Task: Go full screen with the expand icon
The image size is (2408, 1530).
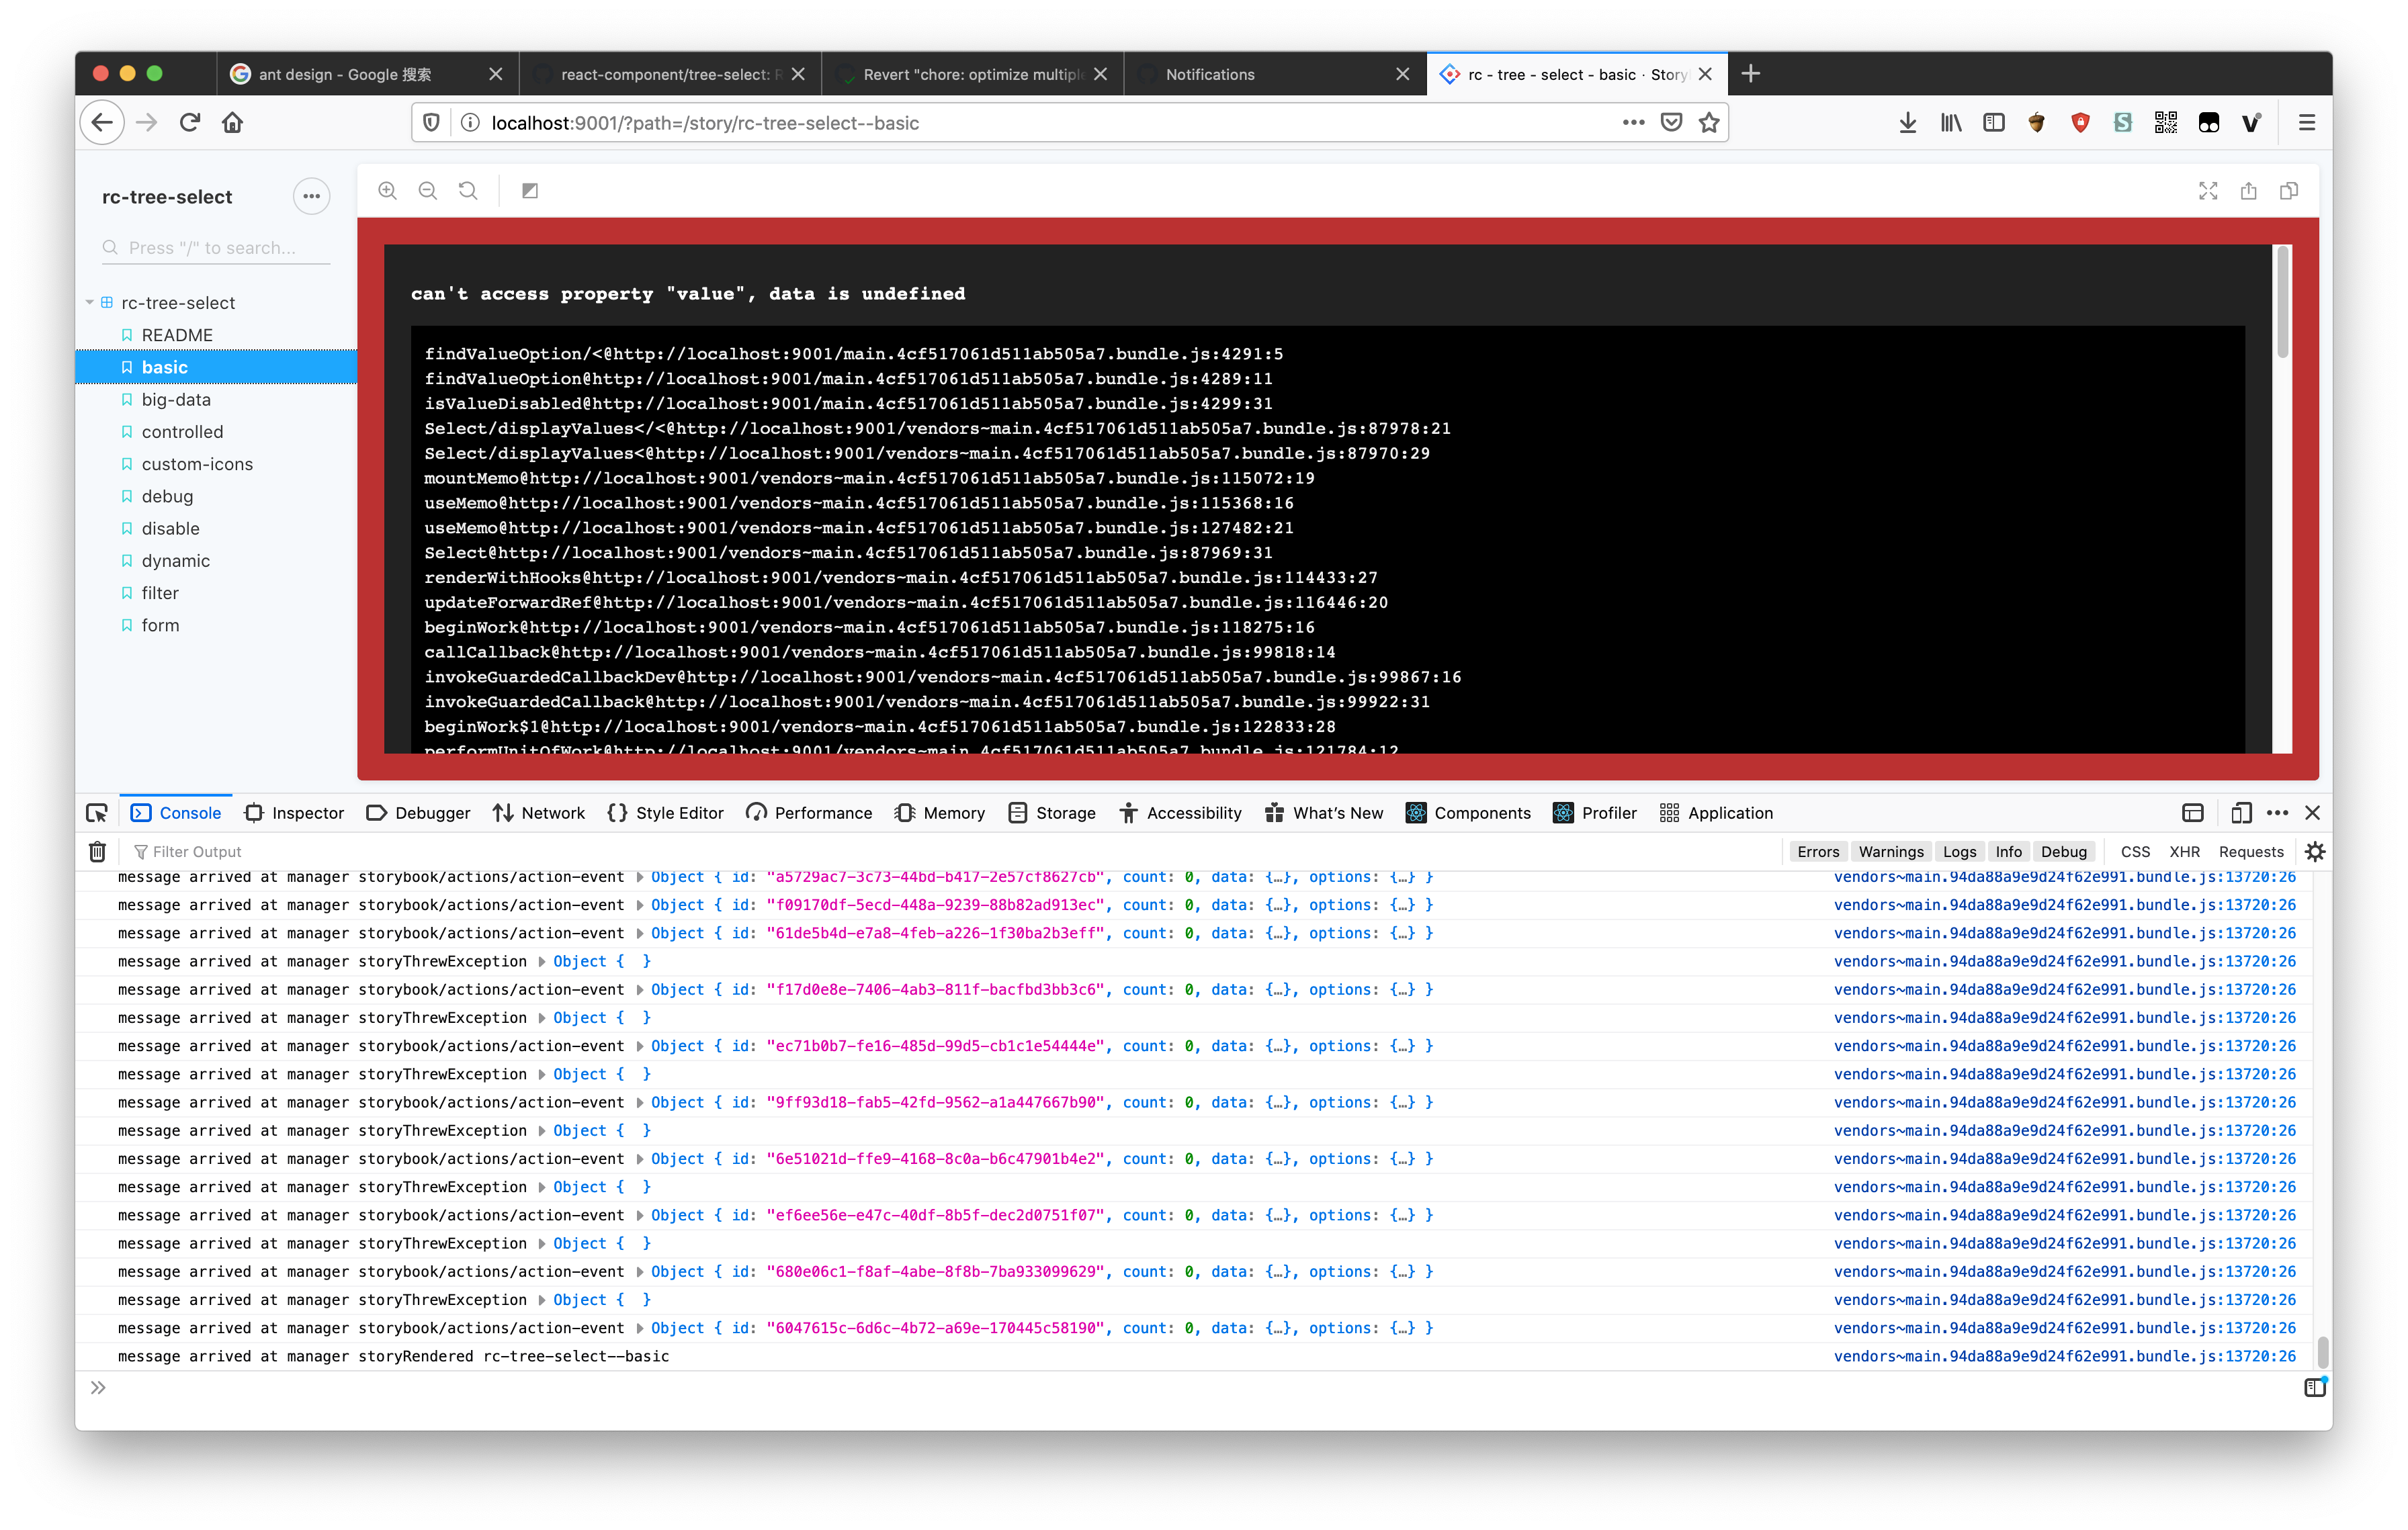Action: click(2208, 191)
